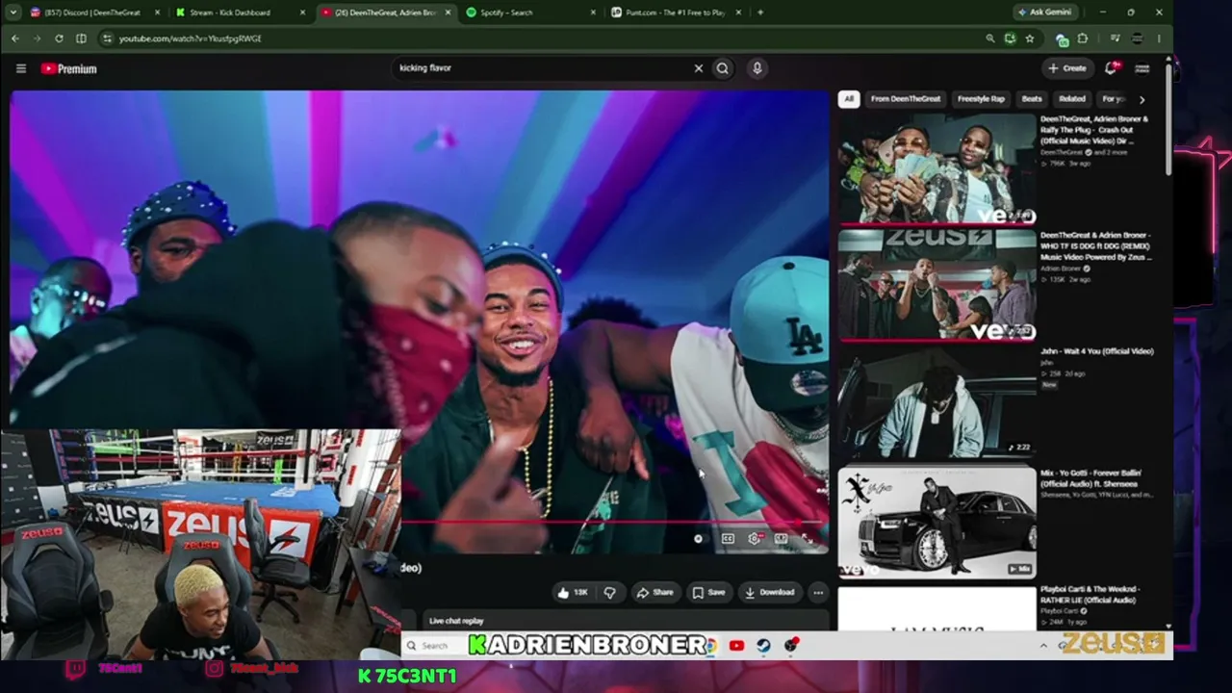This screenshot has height=693, width=1232.
Task: Enter fullscreen in the video player
Action: click(807, 539)
